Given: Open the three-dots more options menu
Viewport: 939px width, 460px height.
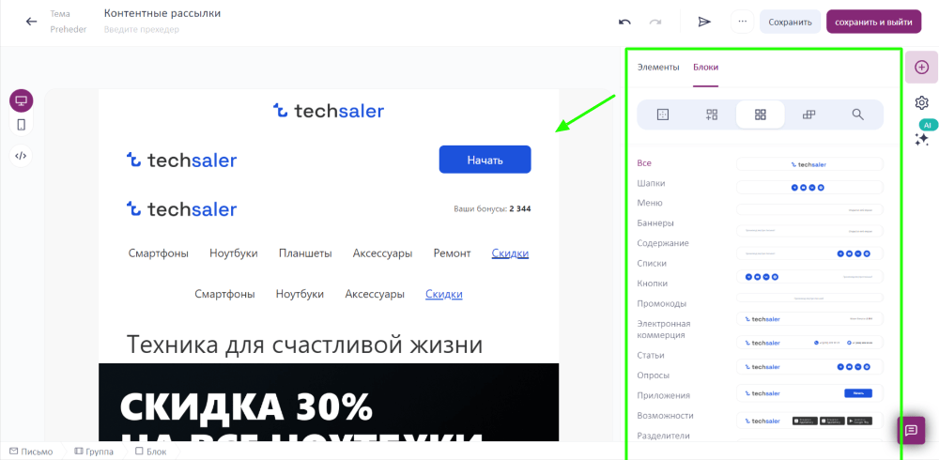Looking at the screenshot, I should pos(743,22).
